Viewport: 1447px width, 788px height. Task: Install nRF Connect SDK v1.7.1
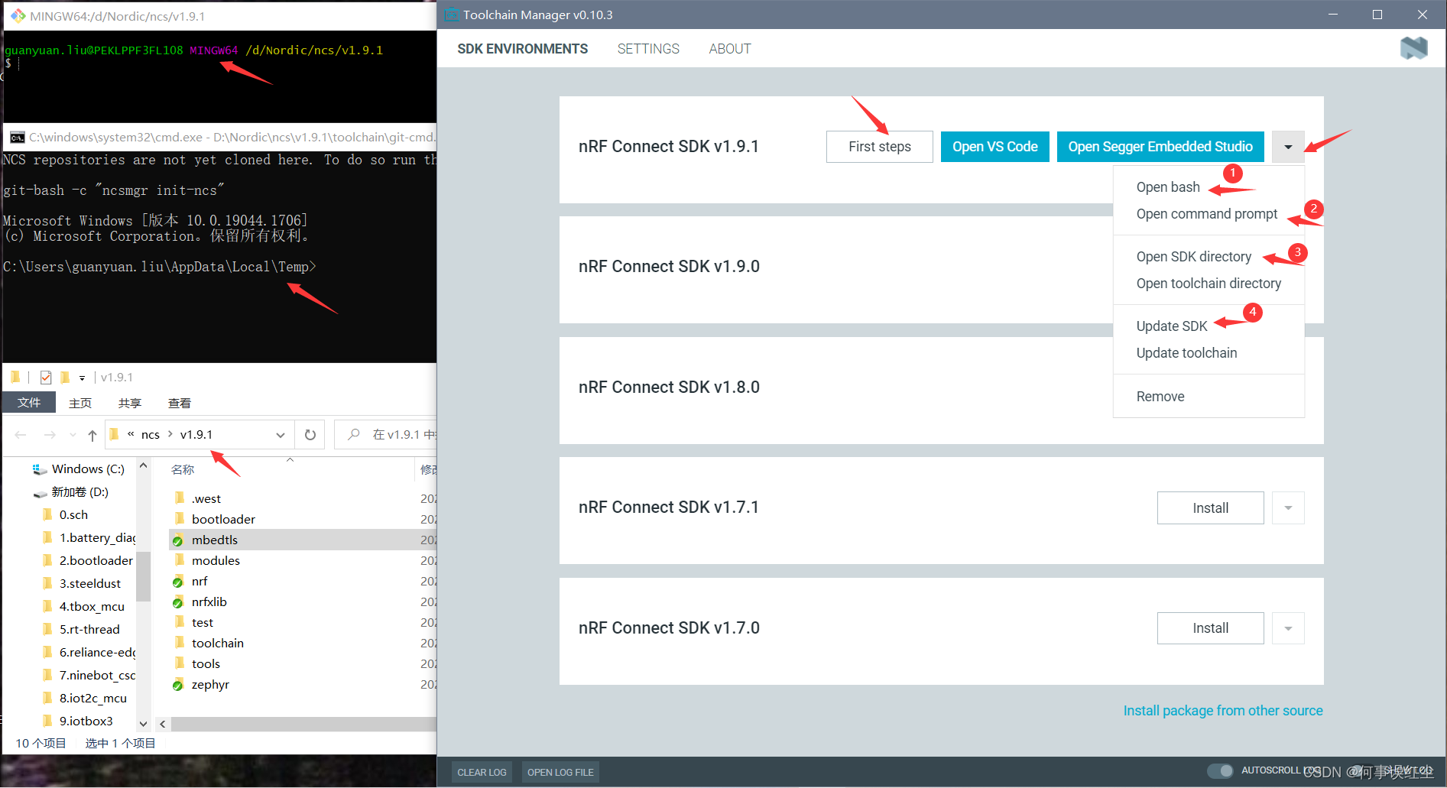click(x=1210, y=507)
